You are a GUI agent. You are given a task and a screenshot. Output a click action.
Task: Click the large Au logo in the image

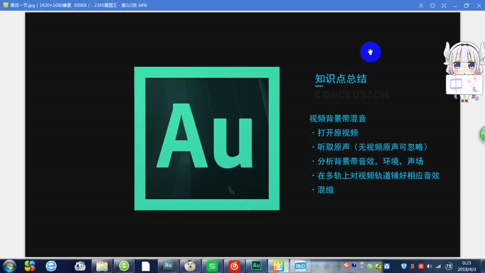[x=207, y=139]
